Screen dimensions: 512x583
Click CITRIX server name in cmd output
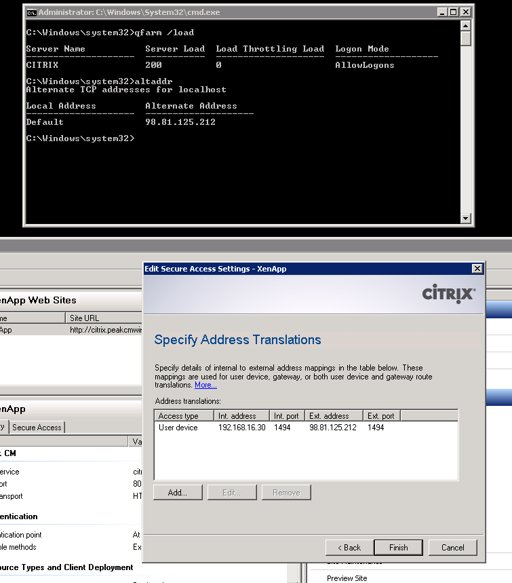click(x=42, y=65)
